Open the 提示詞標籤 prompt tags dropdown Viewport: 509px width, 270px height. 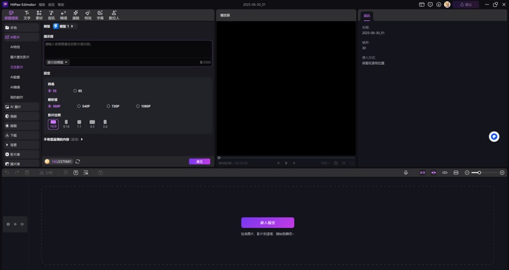click(57, 62)
